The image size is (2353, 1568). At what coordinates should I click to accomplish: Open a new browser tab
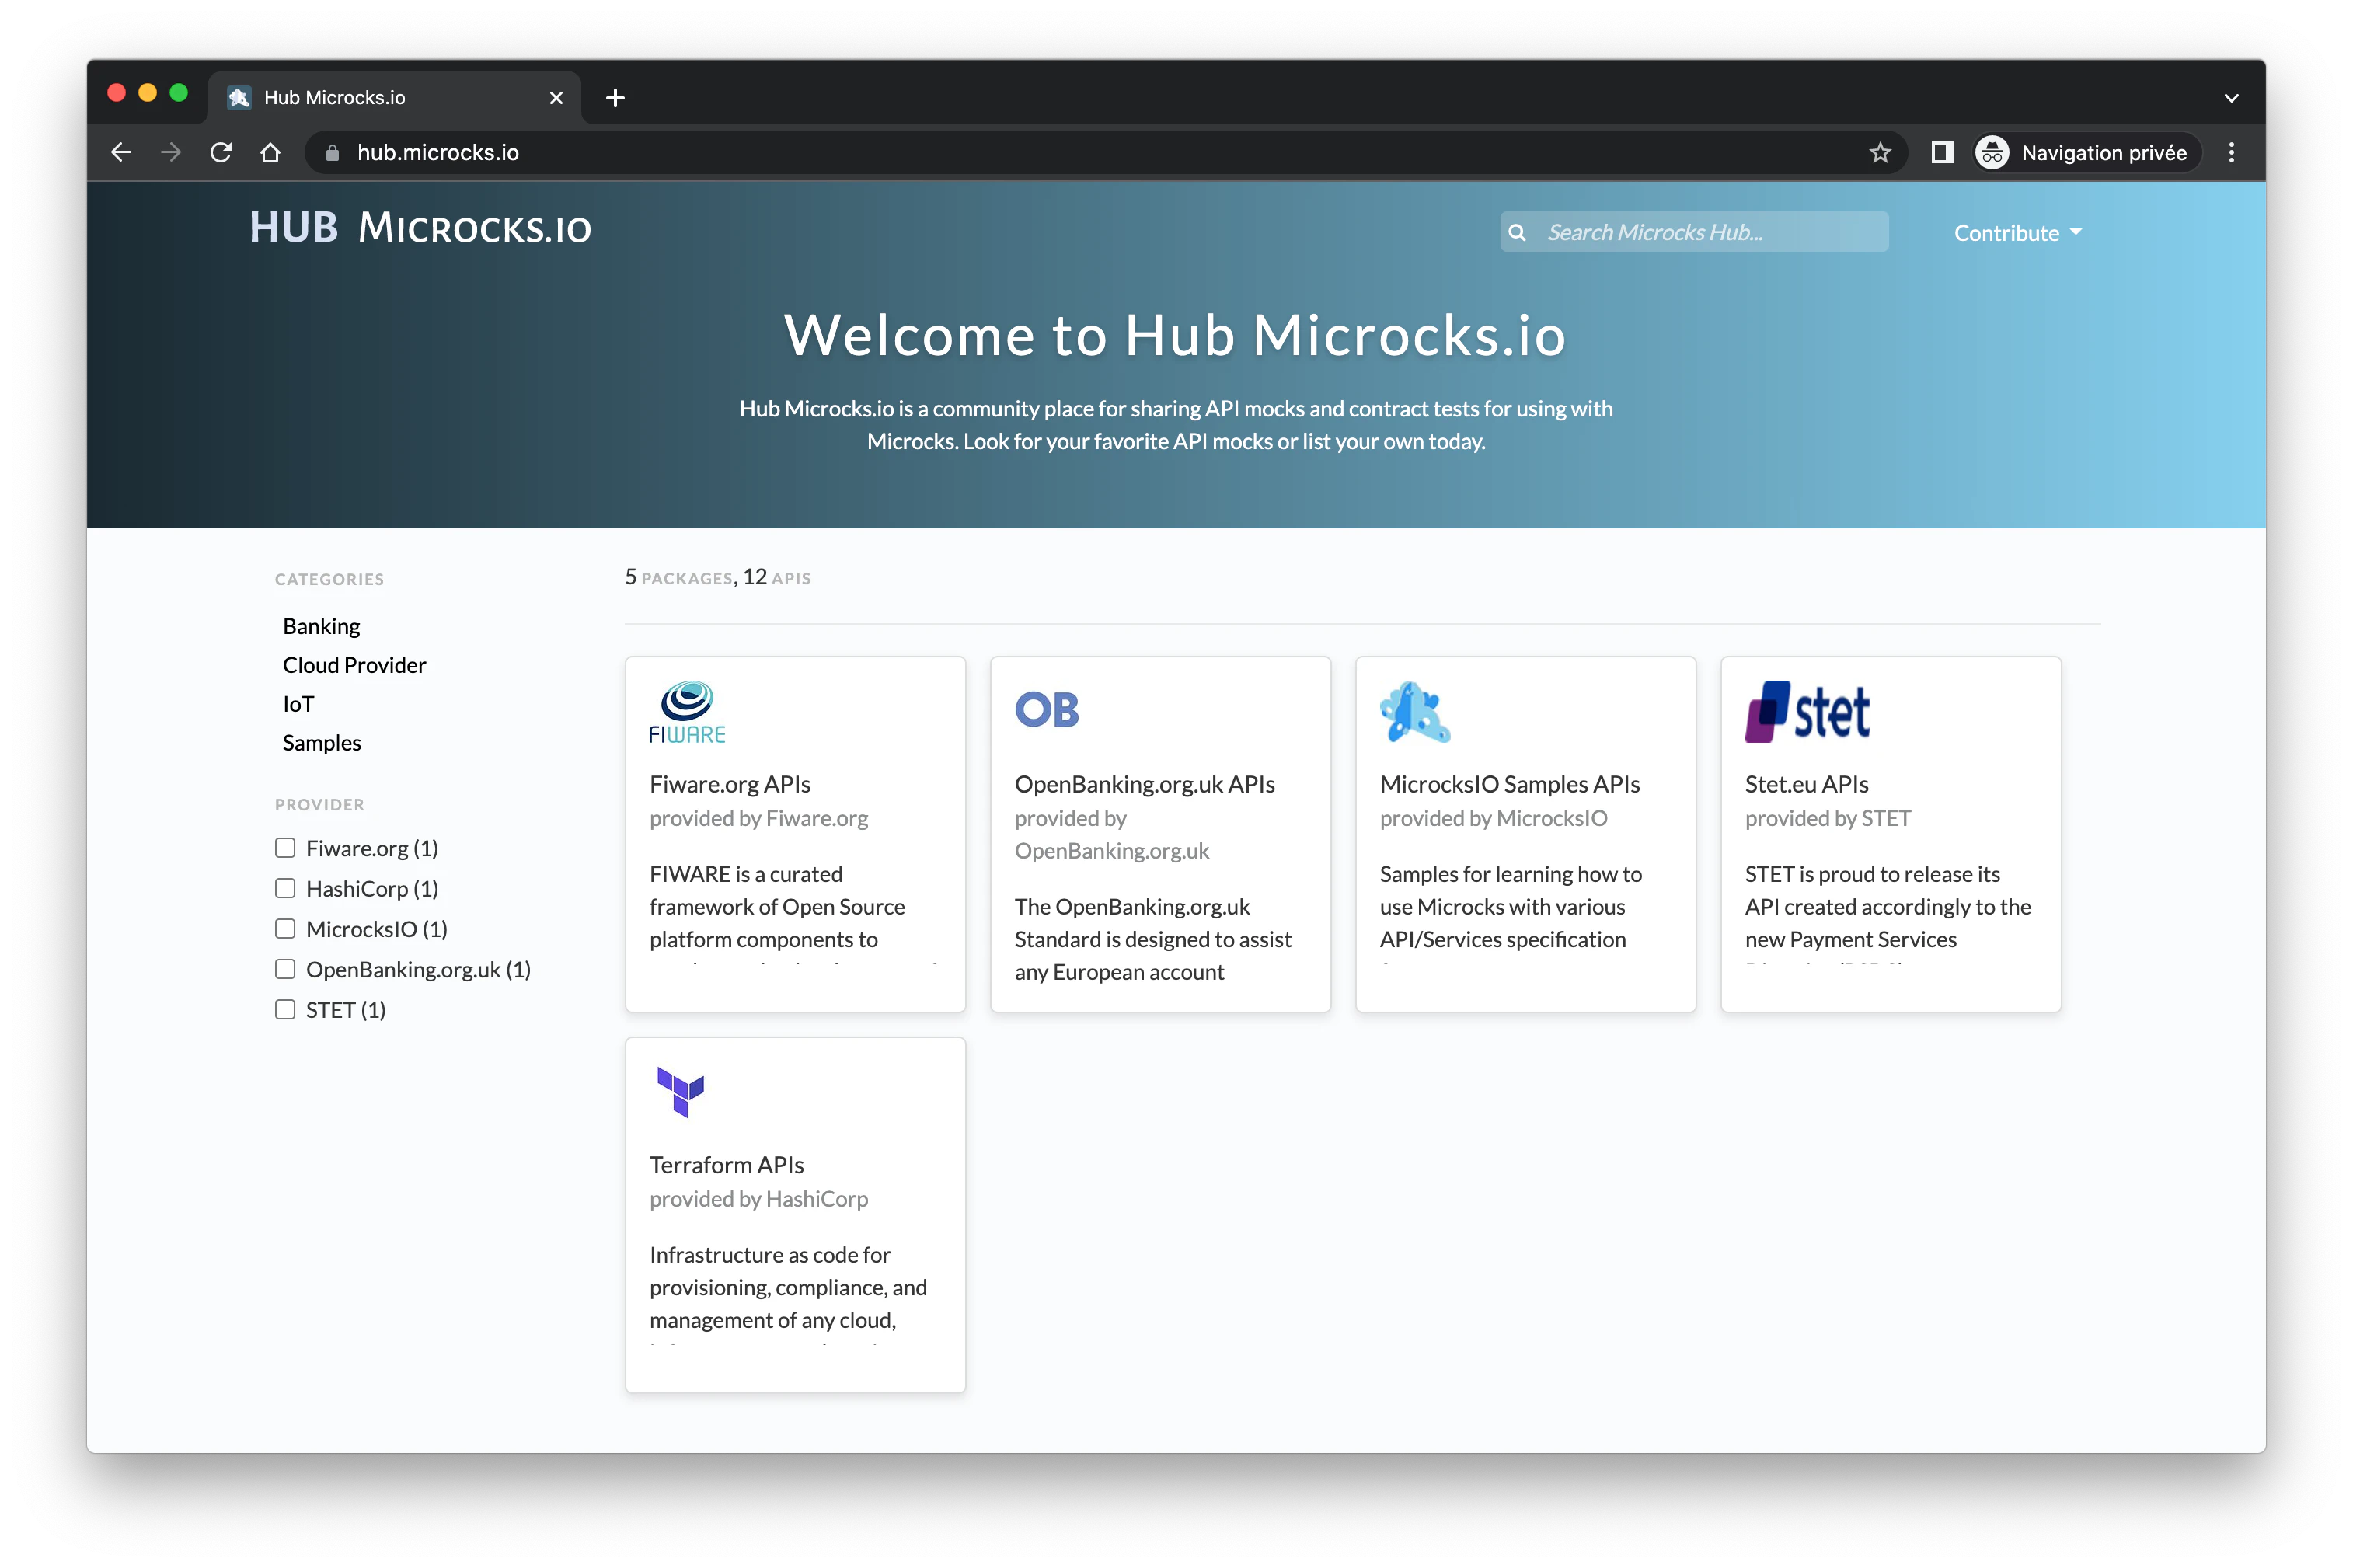(615, 98)
